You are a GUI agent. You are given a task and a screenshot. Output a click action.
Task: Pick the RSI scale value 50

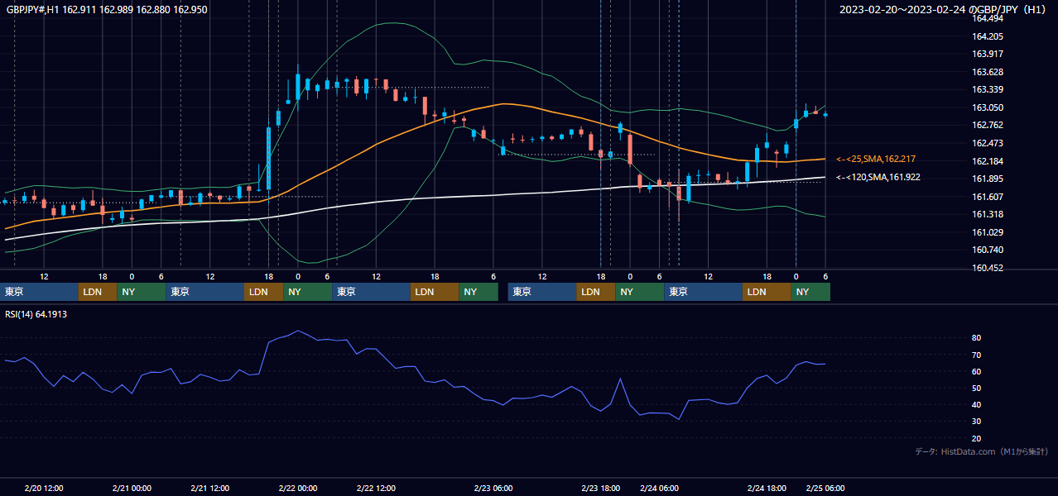(977, 388)
